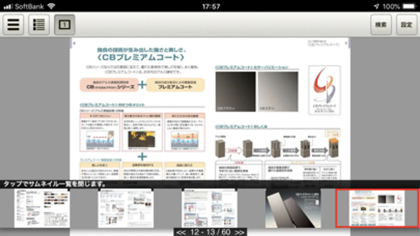Viewport: 420px width, 236px height.
Task: Tap the thumbnail-close hint bar text
Action: [54, 184]
